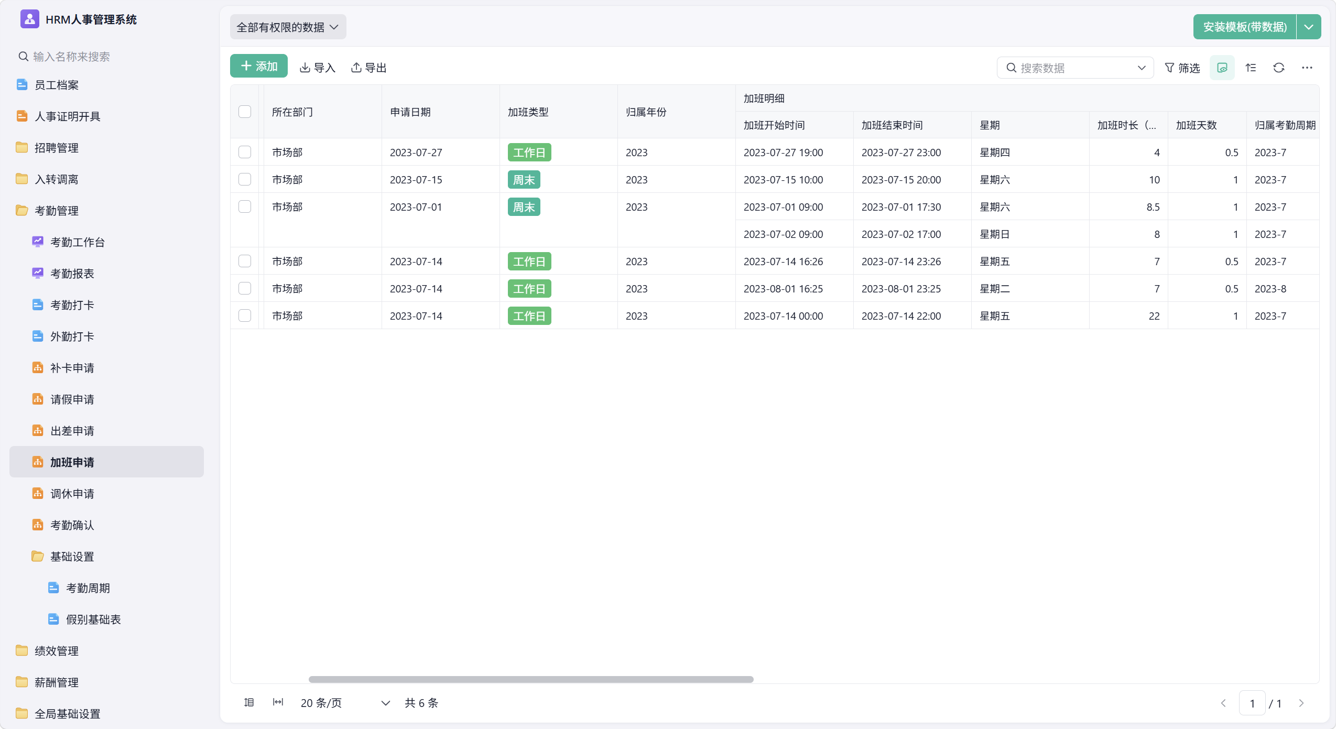Click the filter funnel 筛选 button
Viewport: 1336px width, 729px height.
(1182, 68)
